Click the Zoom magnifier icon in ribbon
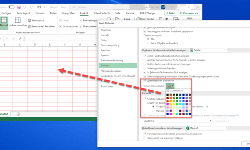This screenshot has width=250, height=150. (x=109, y=19)
